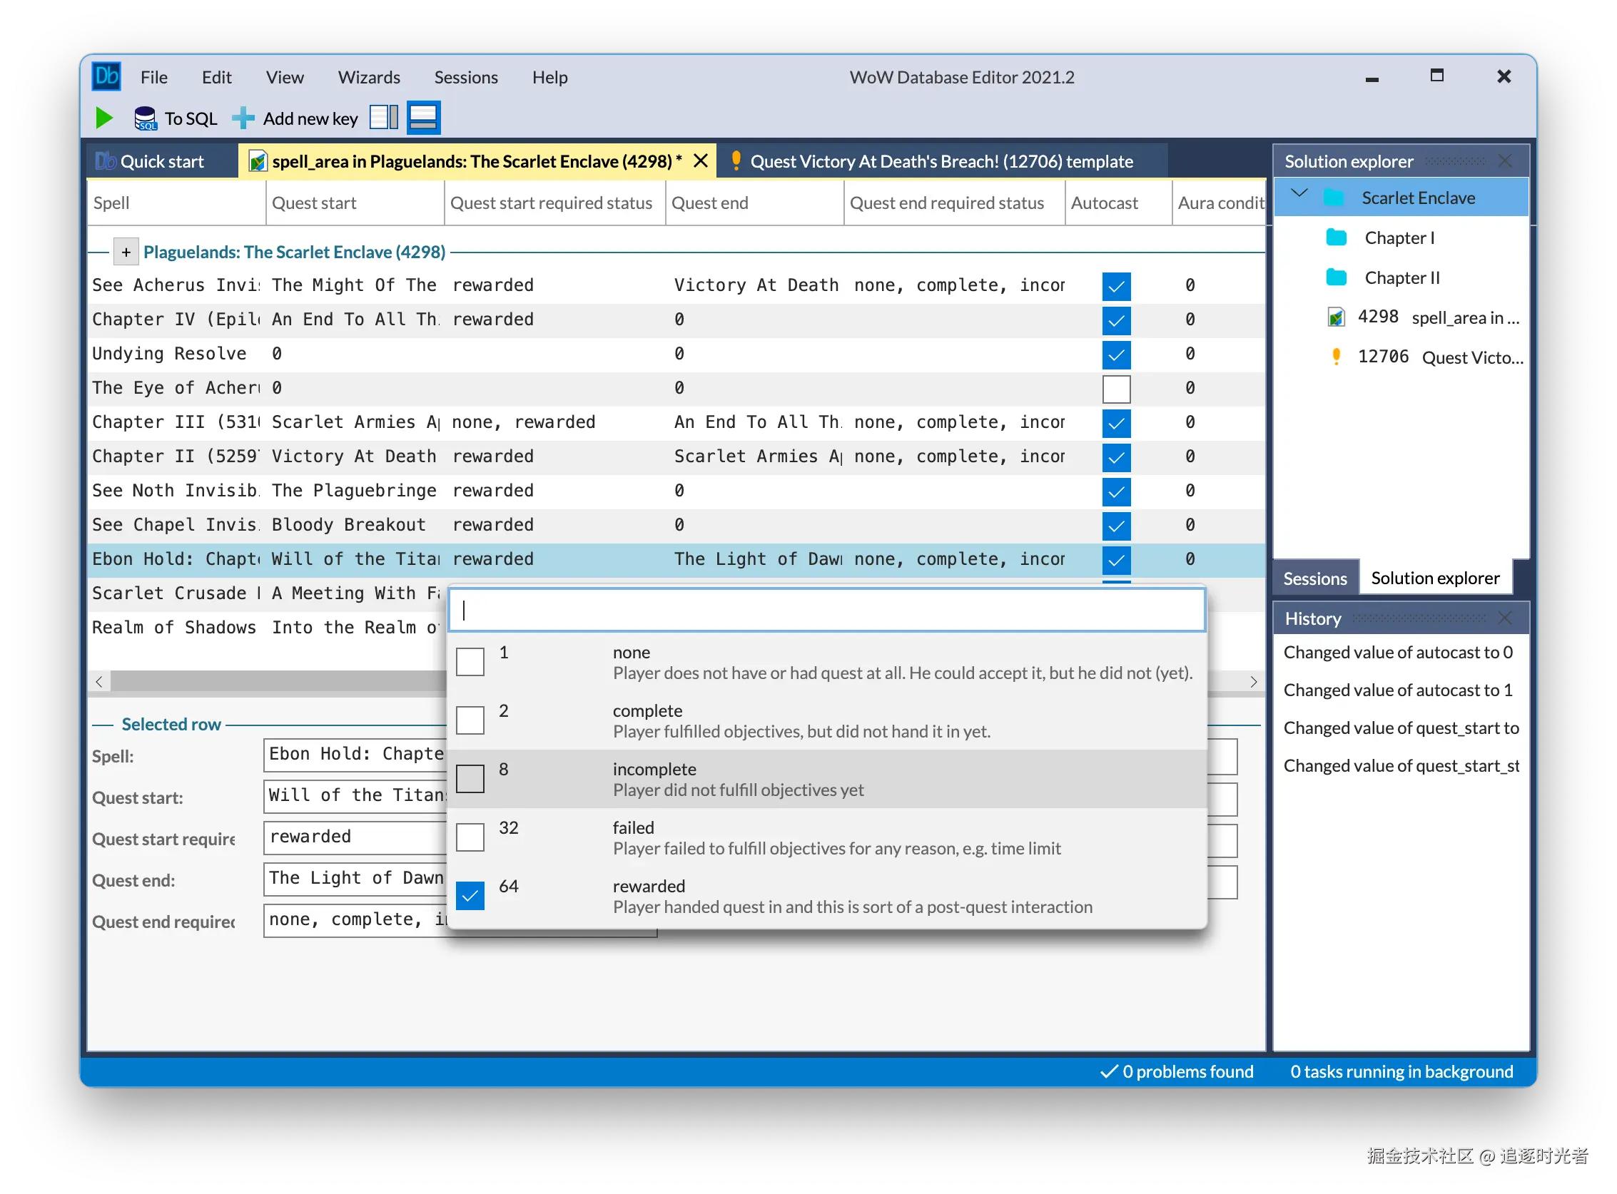Screen dimensions: 1617x1194
Task: Click the Chapter I folder icon
Action: click(x=1337, y=237)
